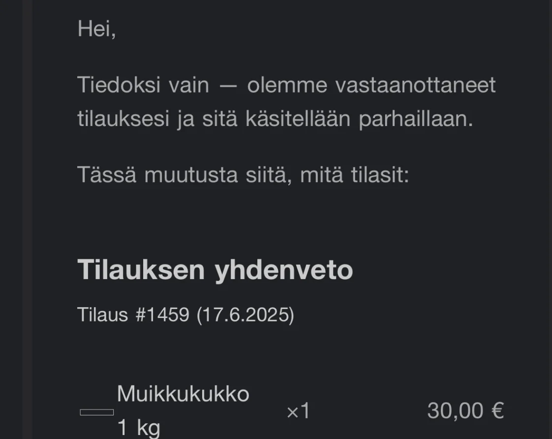Click the order date (17.6.2025)
Image resolution: width=552 pixels, height=439 pixels.
245,314
